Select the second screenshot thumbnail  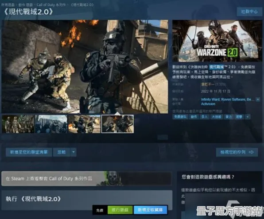coord(51,124)
